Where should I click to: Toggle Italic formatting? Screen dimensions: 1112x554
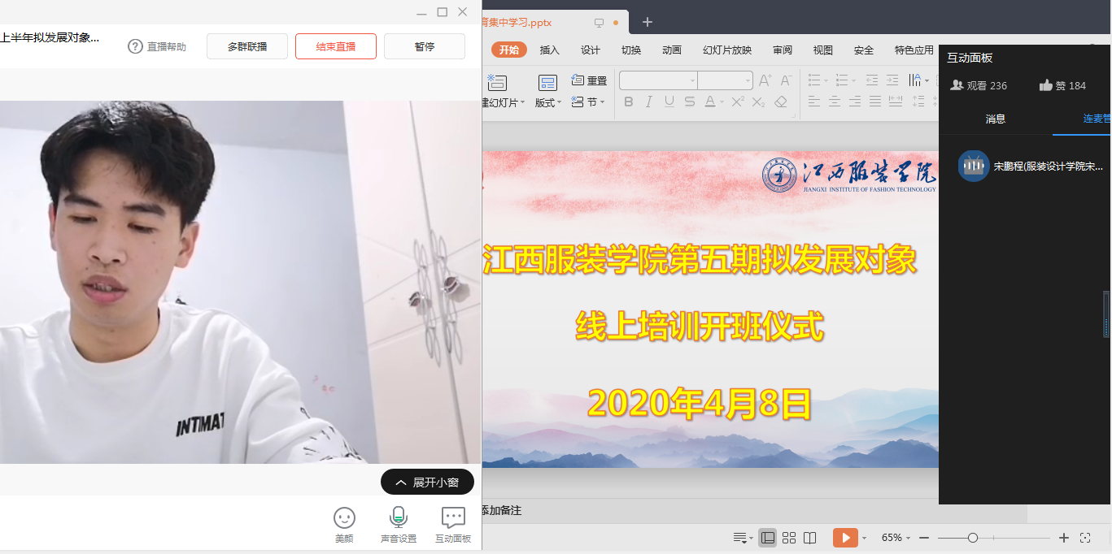pos(648,102)
